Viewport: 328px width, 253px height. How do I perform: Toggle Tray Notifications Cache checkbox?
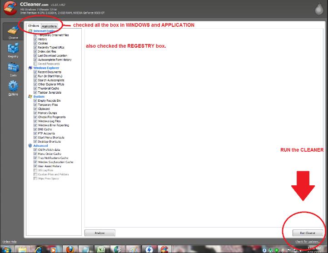tap(35, 158)
